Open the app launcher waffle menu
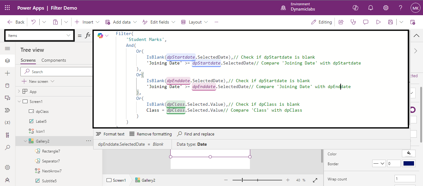 click(x=7, y=8)
